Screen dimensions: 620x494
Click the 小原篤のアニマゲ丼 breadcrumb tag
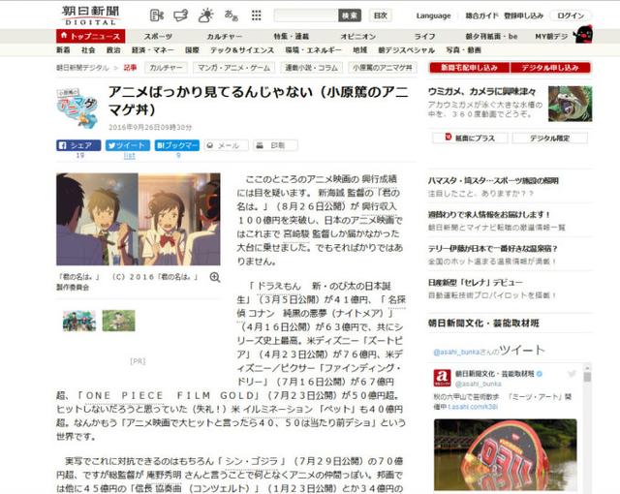pyautogui.click(x=383, y=68)
